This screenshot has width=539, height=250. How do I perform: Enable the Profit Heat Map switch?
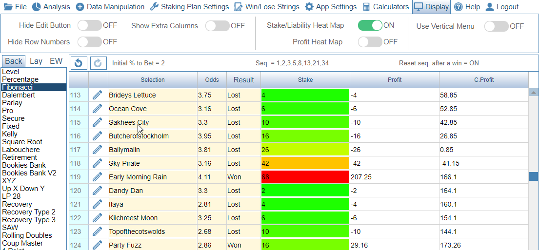370,42
